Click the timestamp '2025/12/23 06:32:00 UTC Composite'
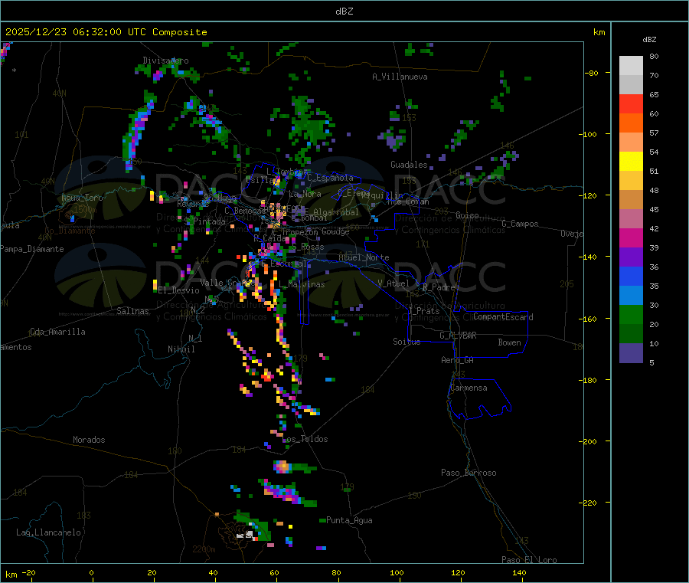The height and width of the screenshot is (583, 689). pos(106,32)
